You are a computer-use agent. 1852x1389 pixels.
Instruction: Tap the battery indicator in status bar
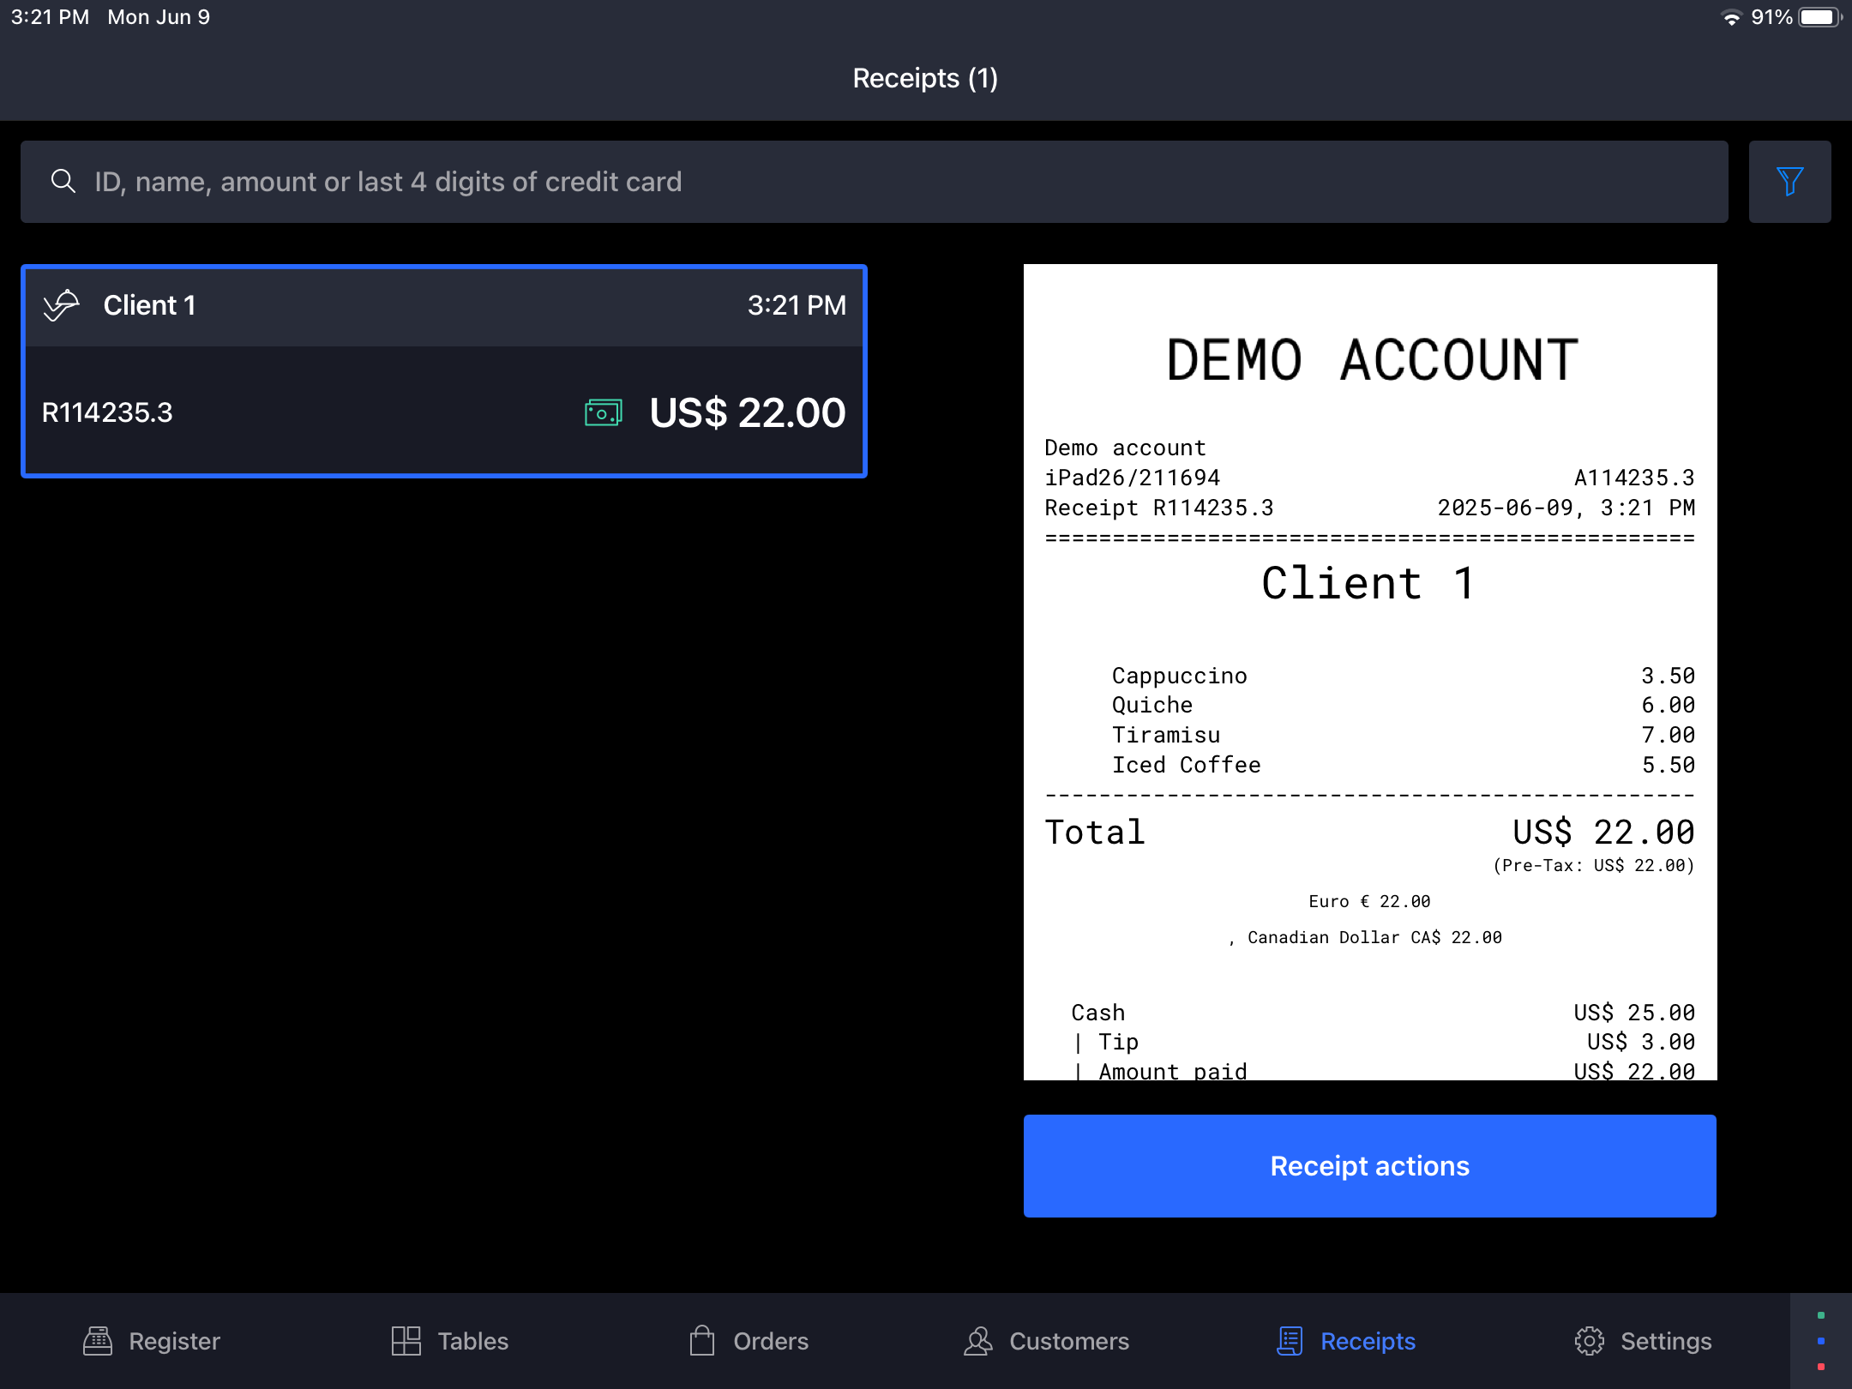1819,17
